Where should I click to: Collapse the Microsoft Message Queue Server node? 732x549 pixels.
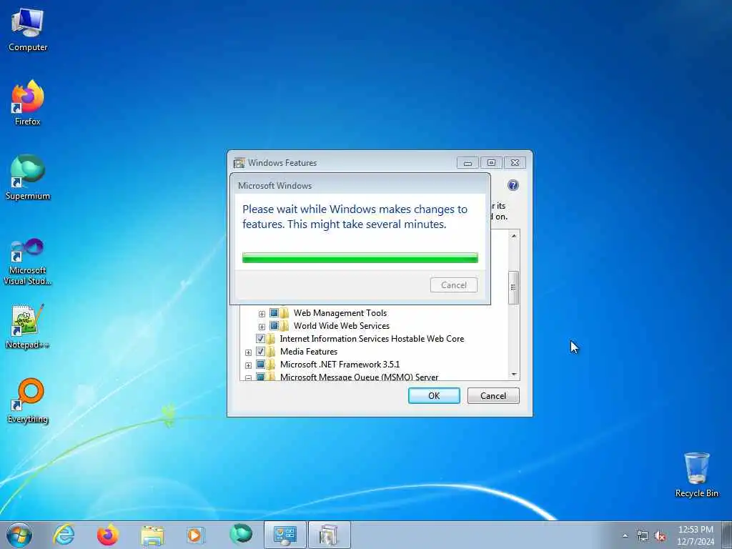[x=248, y=377]
